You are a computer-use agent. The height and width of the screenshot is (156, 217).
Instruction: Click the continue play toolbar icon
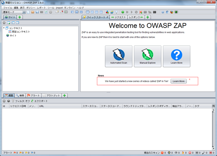132,12
